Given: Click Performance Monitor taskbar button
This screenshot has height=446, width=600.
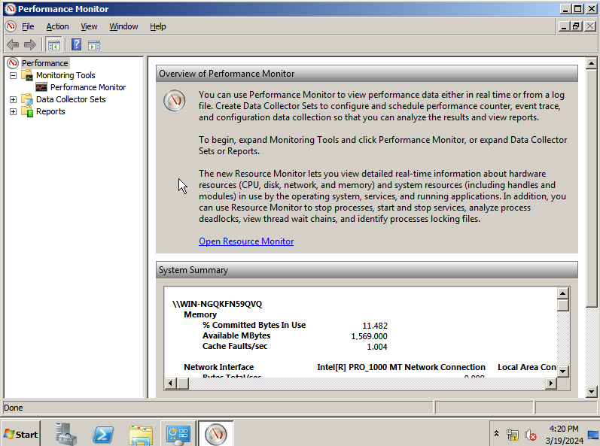Looking at the screenshot, I should click(215, 433).
